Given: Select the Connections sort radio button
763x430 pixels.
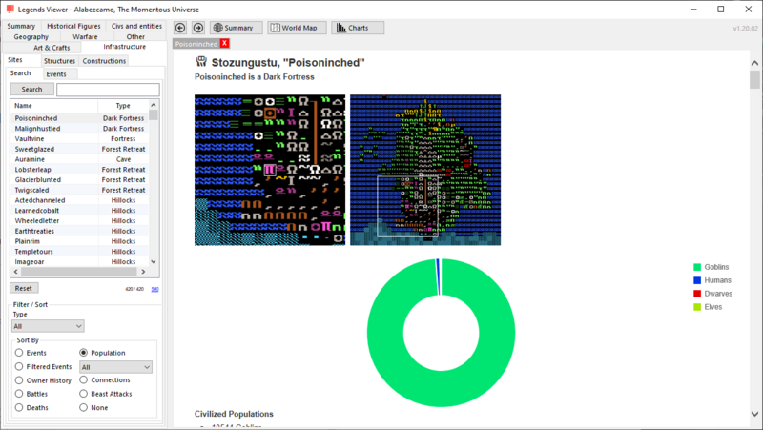Looking at the screenshot, I should (x=83, y=379).
